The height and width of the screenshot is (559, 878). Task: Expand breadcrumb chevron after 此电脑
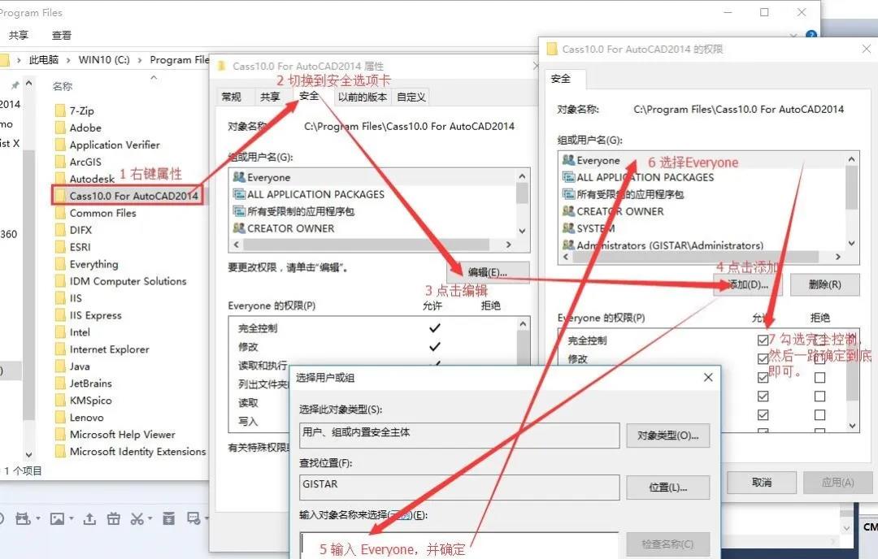click(x=68, y=60)
